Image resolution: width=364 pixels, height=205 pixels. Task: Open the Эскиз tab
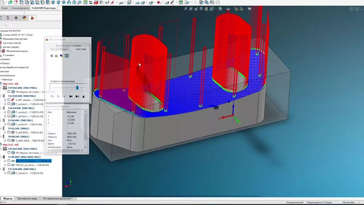tap(4, 8)
